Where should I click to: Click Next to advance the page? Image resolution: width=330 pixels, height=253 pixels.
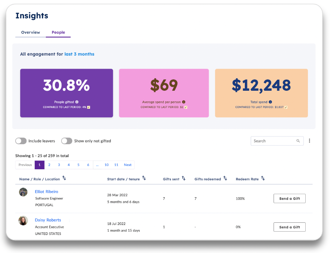[x=128, y=165]
